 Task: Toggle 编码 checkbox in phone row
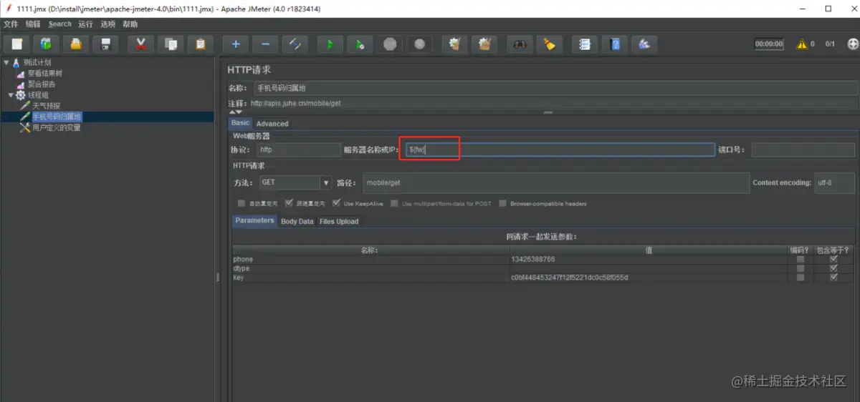pyautogui.click(x=801, y=259)
